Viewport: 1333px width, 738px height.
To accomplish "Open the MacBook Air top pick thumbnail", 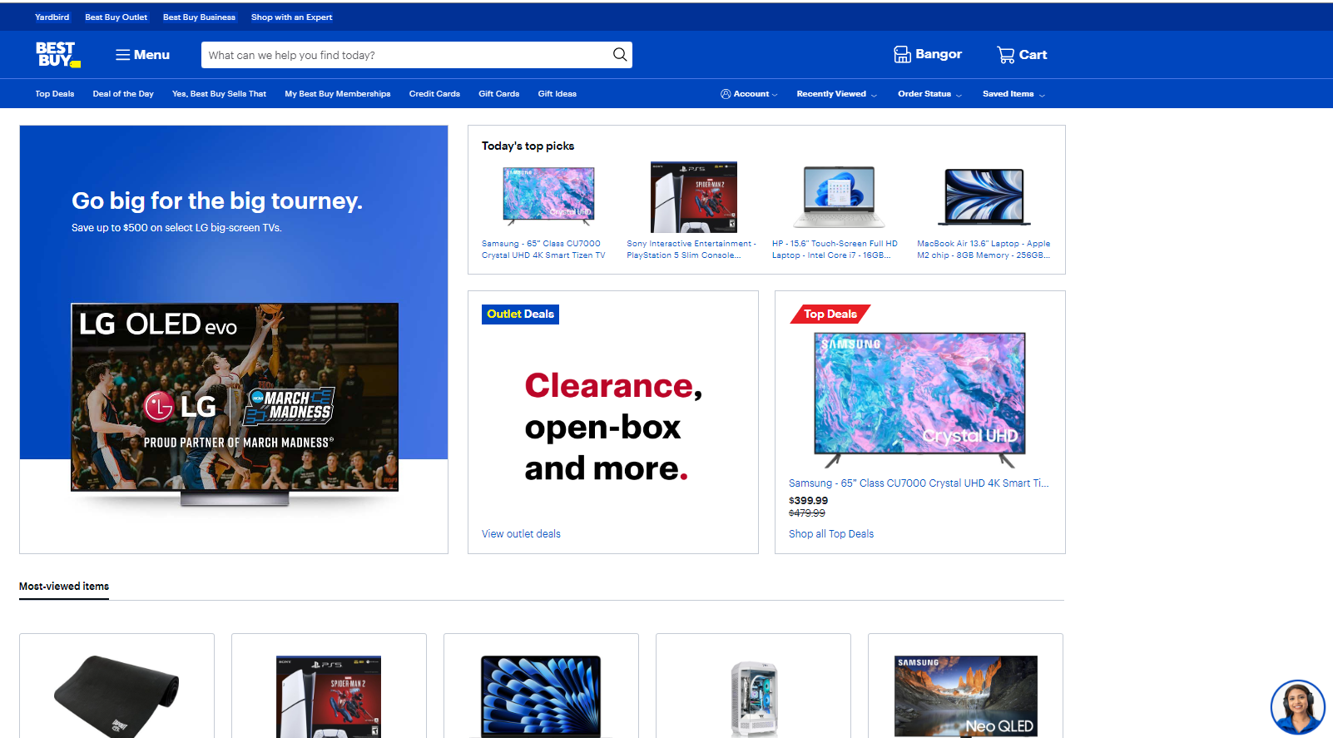I will 984,197.
